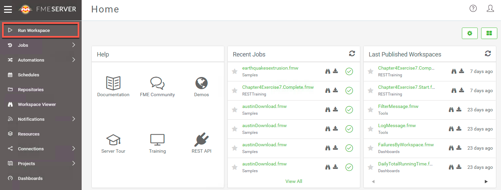The height and width of the screenshot is (190, 501).
Task: Refresh the Last Published Workspaces panel
Action: 488,53
